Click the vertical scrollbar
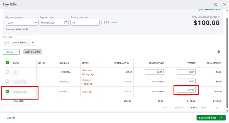 [227, 62]
